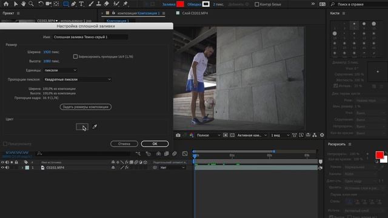Select the Puppet Pin tool
This screenshot has height=218, width=388.
click(125, 4)
